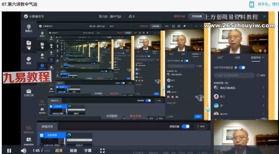Image resolution: width=279 pixels, height=154 pixels.
Task: Open the 倍速 playback speed menu
Action: coord(73,150)
